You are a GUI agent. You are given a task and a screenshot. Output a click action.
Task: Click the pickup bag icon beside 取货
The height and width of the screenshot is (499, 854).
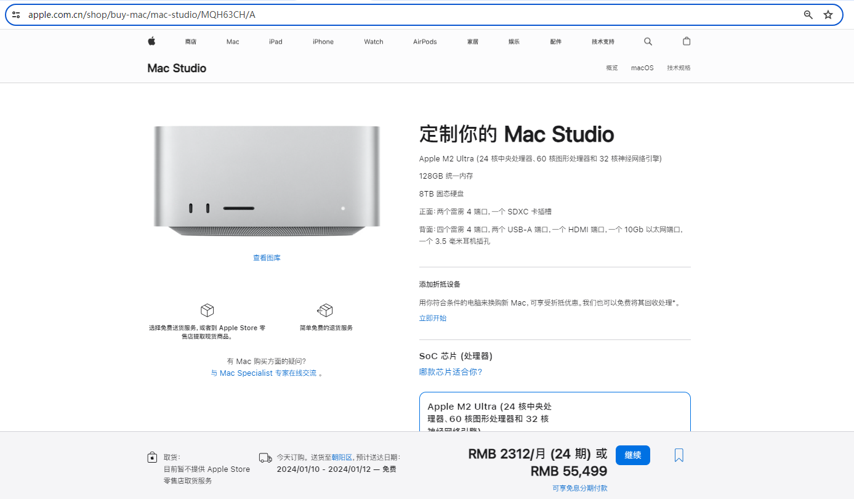152,457
